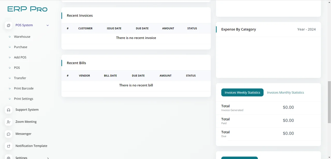Image resolution: width=331 pixels, height=159 pixels.
Task: Click the Settings gear icon in sidebar
Action: (9, 157)
